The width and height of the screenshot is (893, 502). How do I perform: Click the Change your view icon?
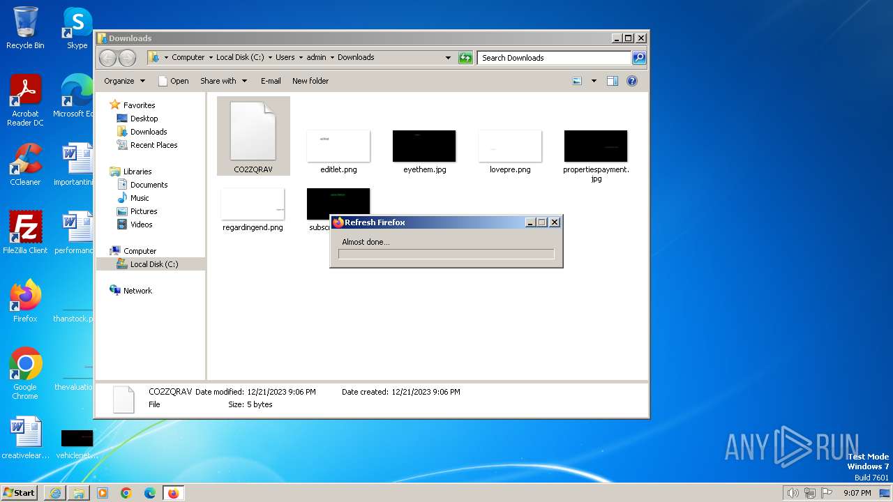(x=577, y=81)
